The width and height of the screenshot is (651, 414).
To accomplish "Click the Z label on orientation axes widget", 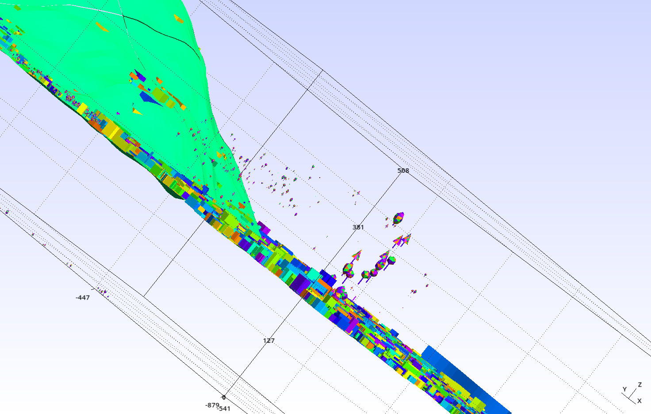I will (640, 385).
